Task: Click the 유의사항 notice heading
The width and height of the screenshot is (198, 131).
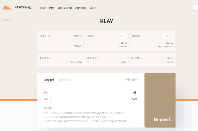Action: [x=48, y=108]
